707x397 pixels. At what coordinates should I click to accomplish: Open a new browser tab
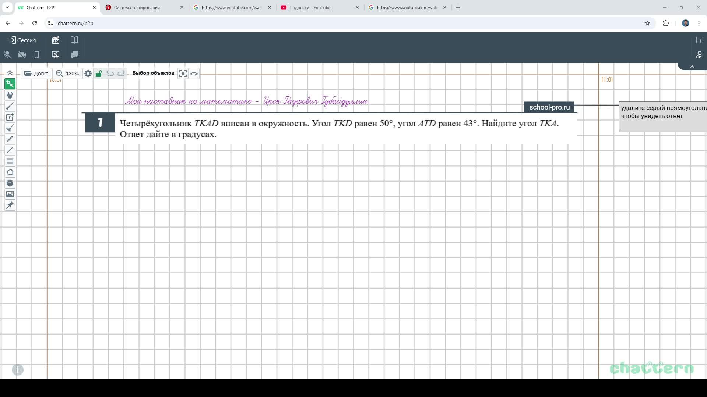tap(458, 7)
